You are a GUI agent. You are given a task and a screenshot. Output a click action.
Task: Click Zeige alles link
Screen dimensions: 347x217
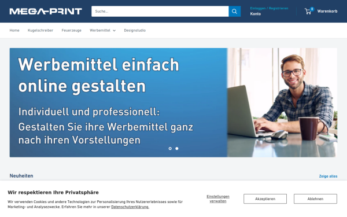click(328, 176)
